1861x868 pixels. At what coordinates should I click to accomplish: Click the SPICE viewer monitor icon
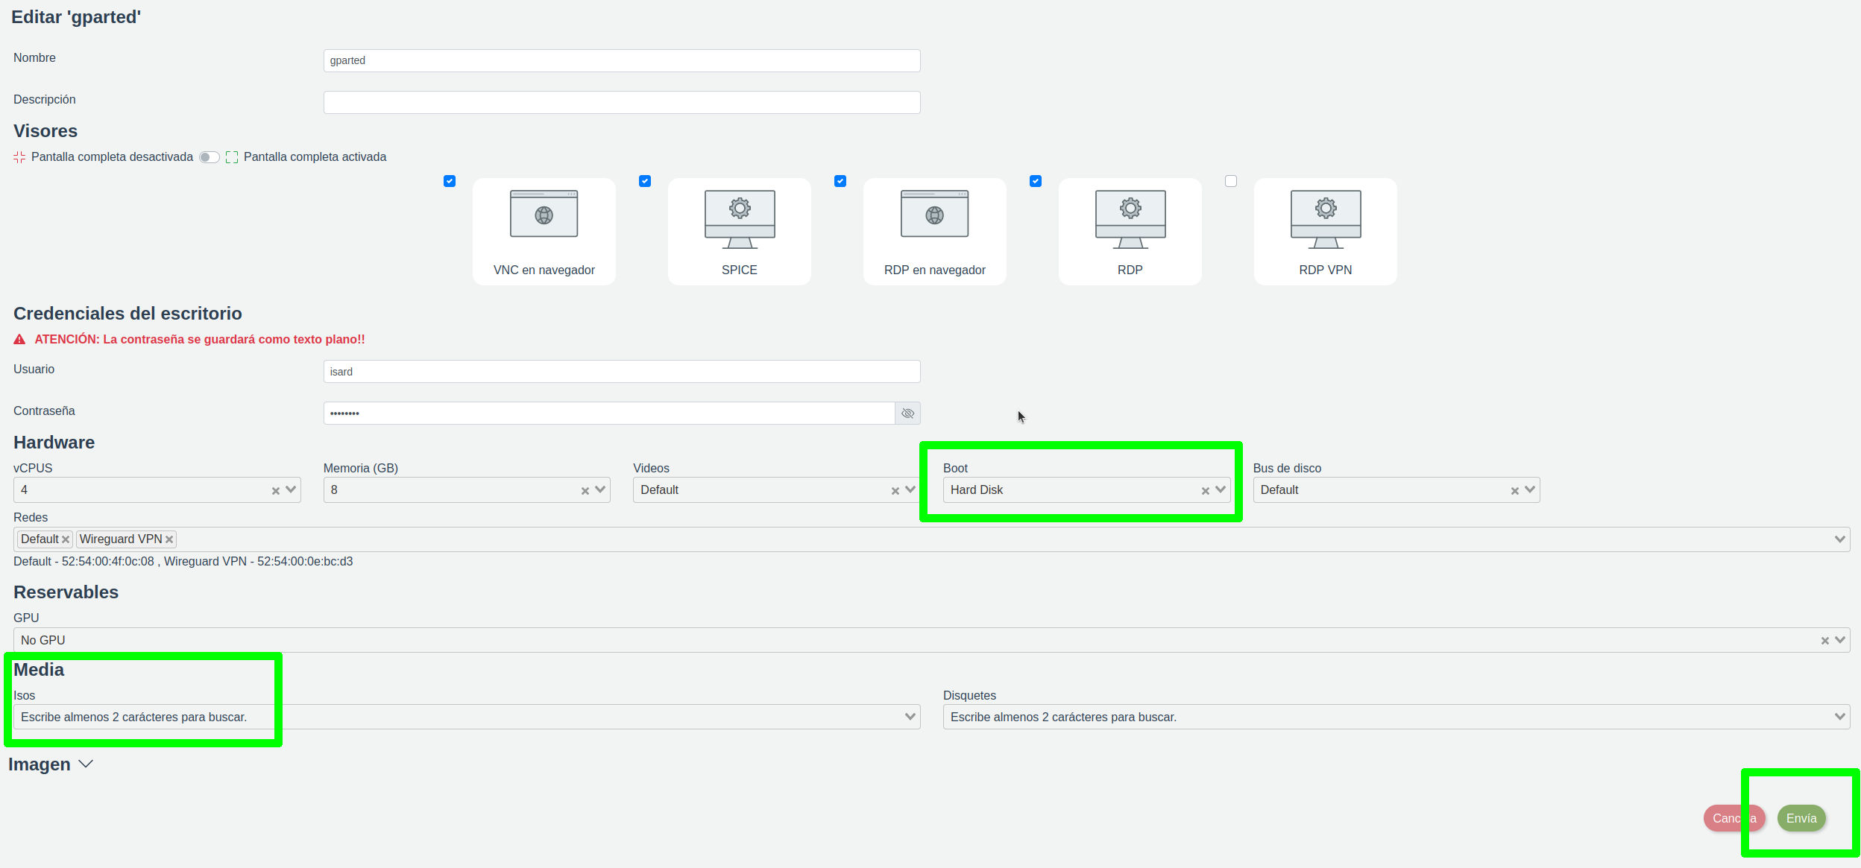tap(740, 218)
